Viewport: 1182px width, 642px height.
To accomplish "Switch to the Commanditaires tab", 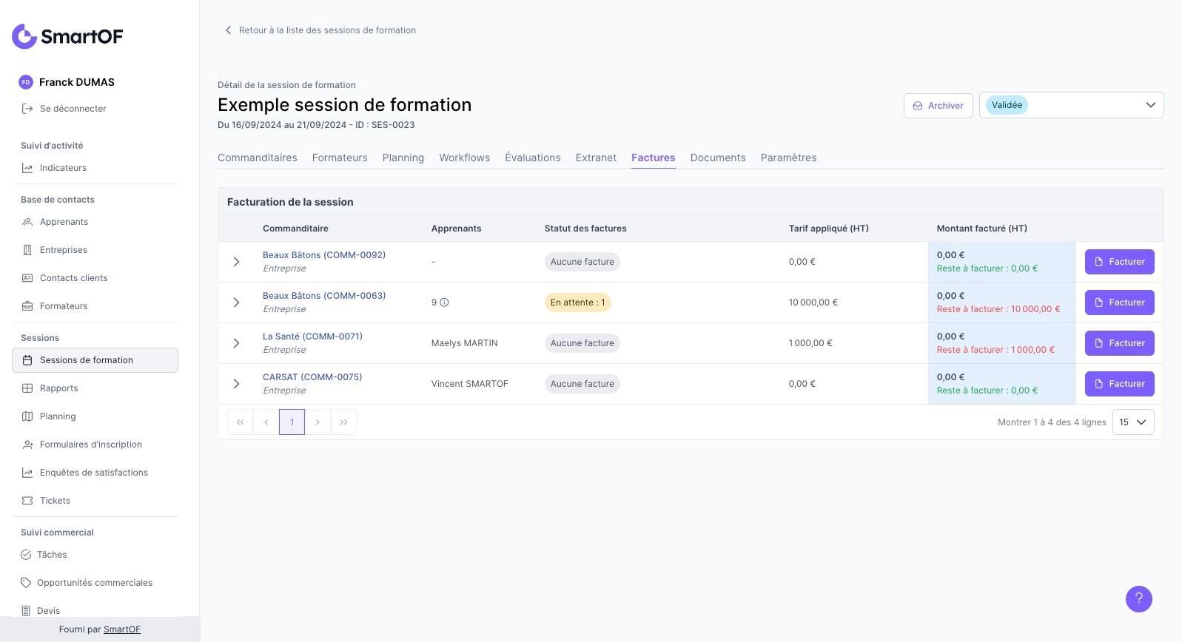I will [x=257, y=158].
